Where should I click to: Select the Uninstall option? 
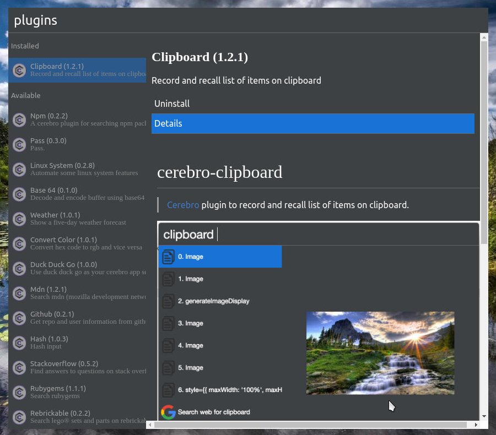[313, 104]
